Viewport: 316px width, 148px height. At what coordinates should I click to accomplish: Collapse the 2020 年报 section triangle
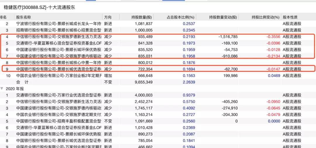click(2, 88)
